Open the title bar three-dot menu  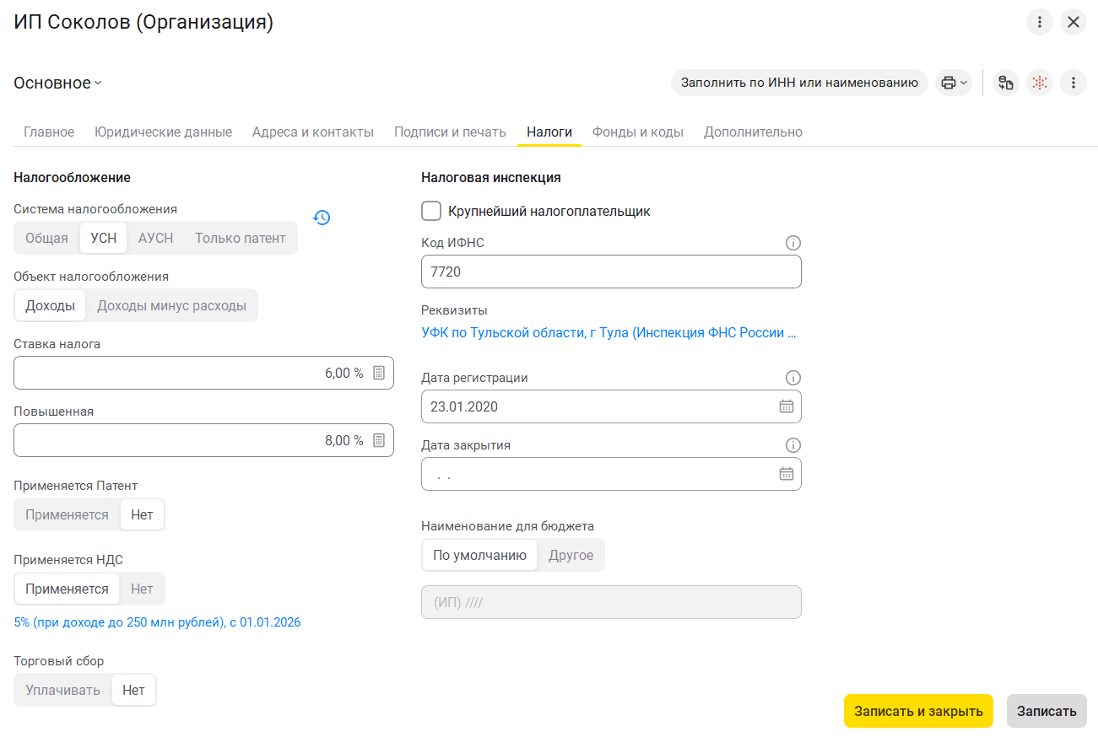1039,22
